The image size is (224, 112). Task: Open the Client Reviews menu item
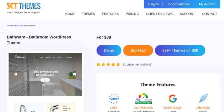point(159,14)
